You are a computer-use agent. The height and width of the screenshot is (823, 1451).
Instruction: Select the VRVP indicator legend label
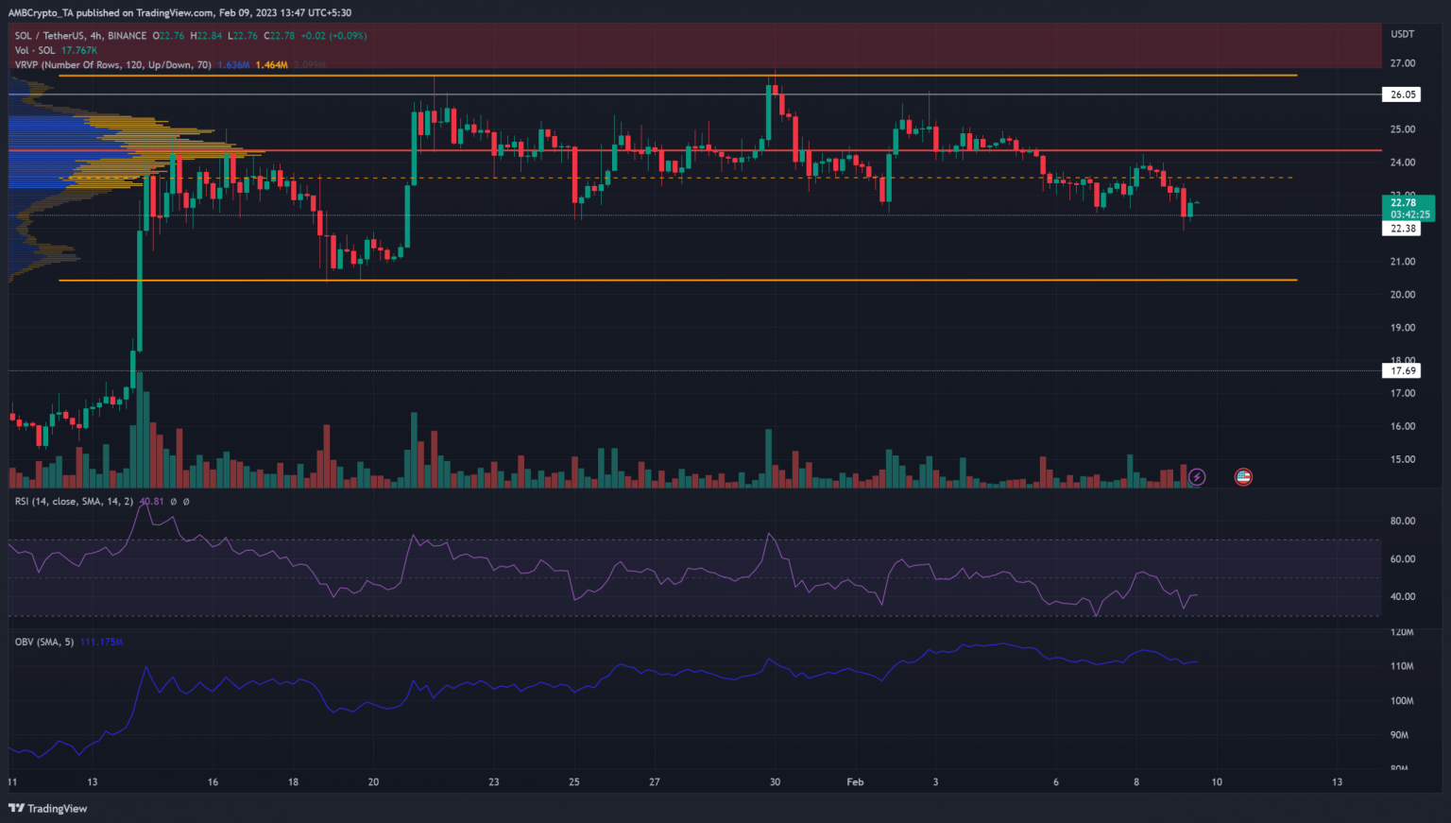[112, 65]
